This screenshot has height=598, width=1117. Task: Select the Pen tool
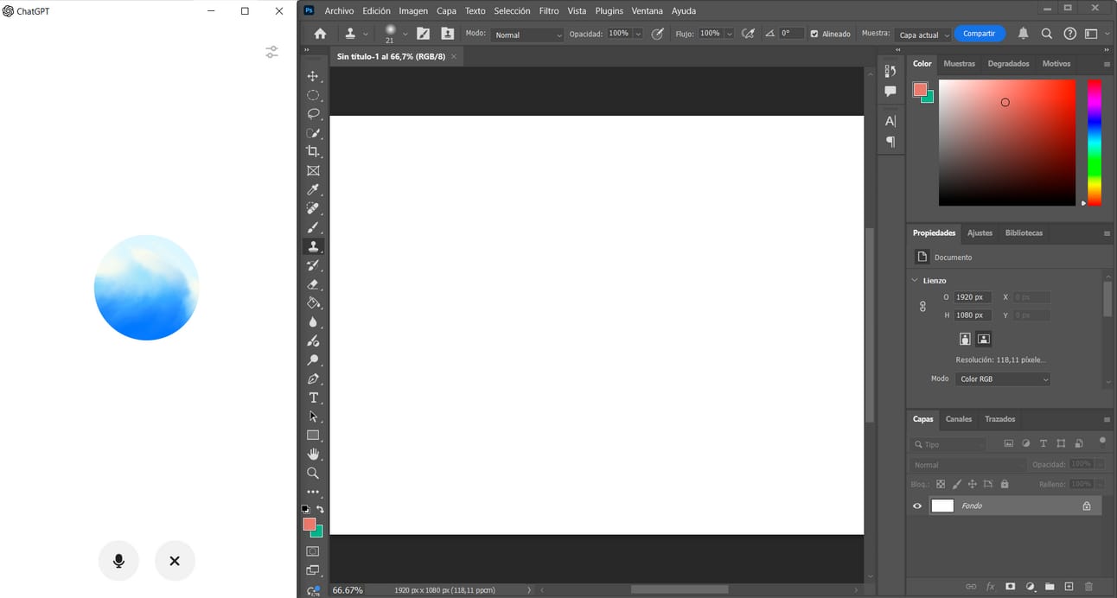coord(313,379)
